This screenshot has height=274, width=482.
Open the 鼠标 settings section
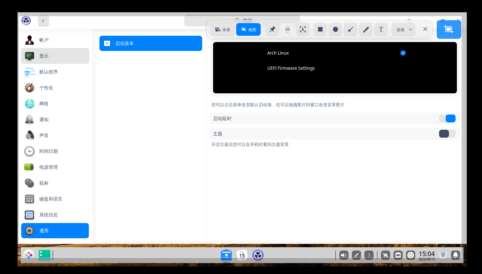(55, 183)
